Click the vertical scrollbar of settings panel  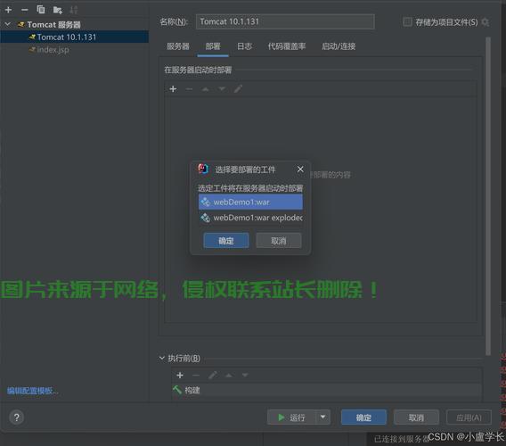(488, 196)
